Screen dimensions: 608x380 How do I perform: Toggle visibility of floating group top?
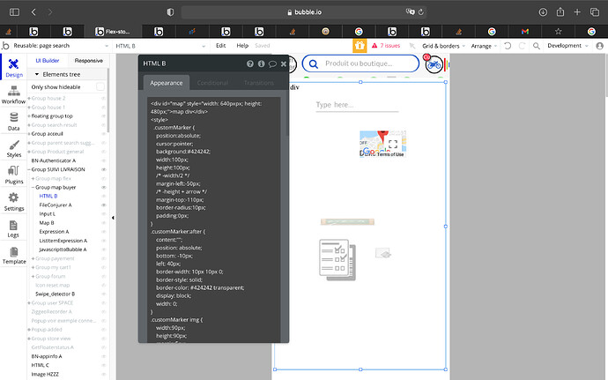pyautogui.click(x=103, y=116)
